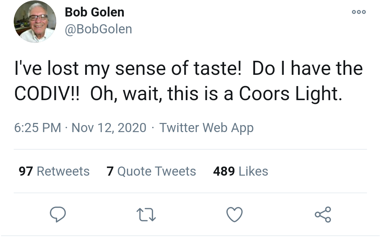Like the tweet using the heart
Image resolution: width=380 pixels, height=241 pixels.
point(234,214)
